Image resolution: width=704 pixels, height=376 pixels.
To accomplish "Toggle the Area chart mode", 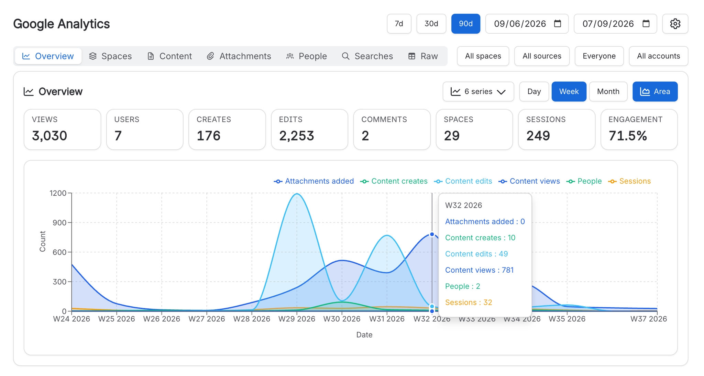I will [655, 92].
